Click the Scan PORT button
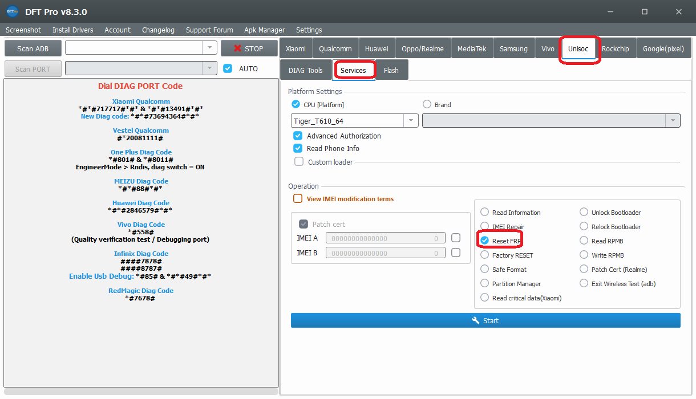Image resolution: width=696 pixels, height=399 pixels. point(33,69)
